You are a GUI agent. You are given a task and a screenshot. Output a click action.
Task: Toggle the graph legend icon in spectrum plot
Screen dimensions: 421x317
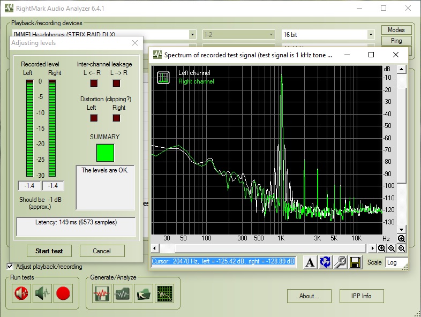click(x=163, y=78)
